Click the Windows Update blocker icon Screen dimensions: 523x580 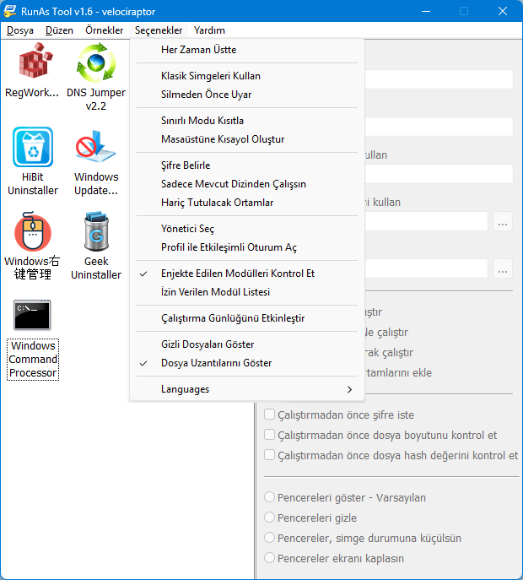point(95,147)
